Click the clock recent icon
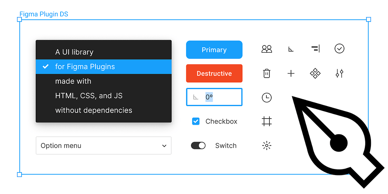 [x=267, y=97]
